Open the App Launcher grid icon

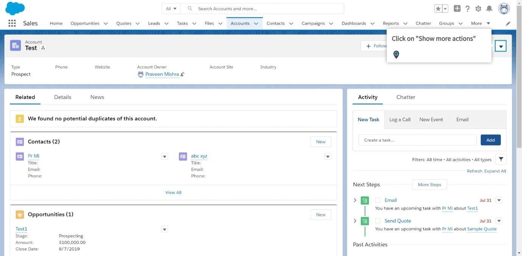12,23
